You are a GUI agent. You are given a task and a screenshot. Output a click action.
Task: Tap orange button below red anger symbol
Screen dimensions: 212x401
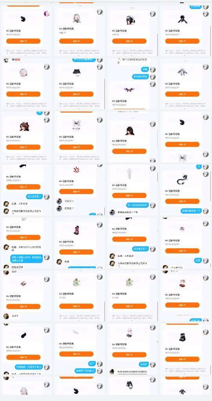coord(76,192)
